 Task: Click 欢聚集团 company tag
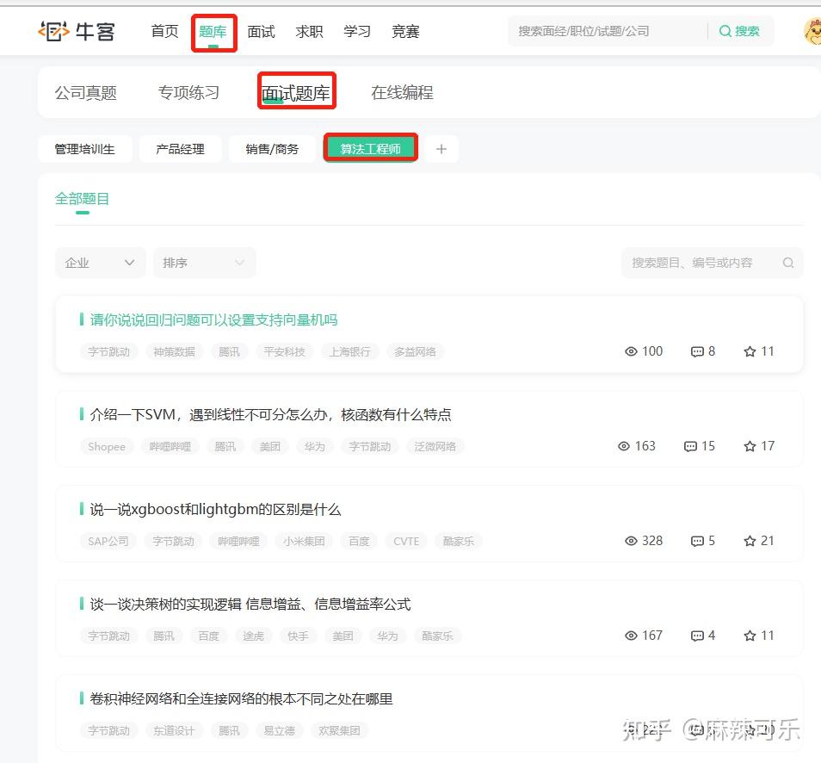click(339, 730)
